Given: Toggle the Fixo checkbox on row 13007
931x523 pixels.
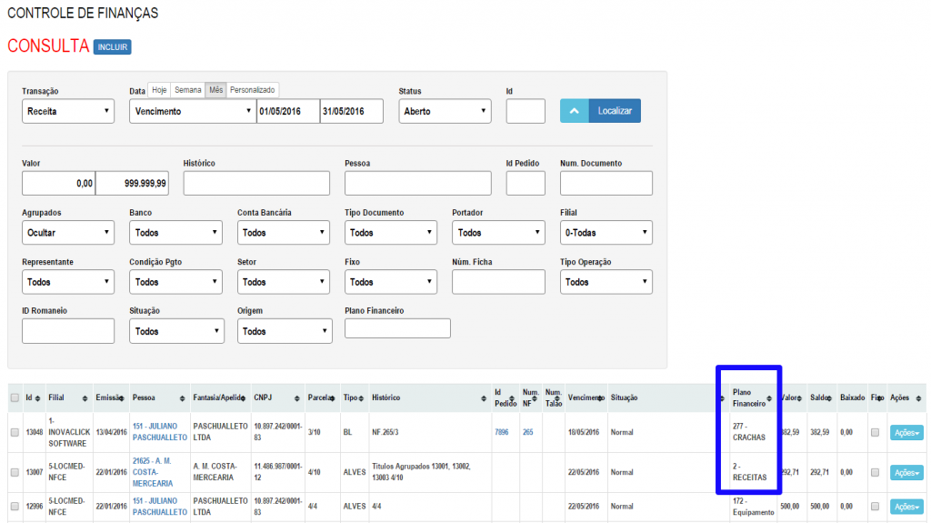Looking at the screenshot, I should point(875,473).
